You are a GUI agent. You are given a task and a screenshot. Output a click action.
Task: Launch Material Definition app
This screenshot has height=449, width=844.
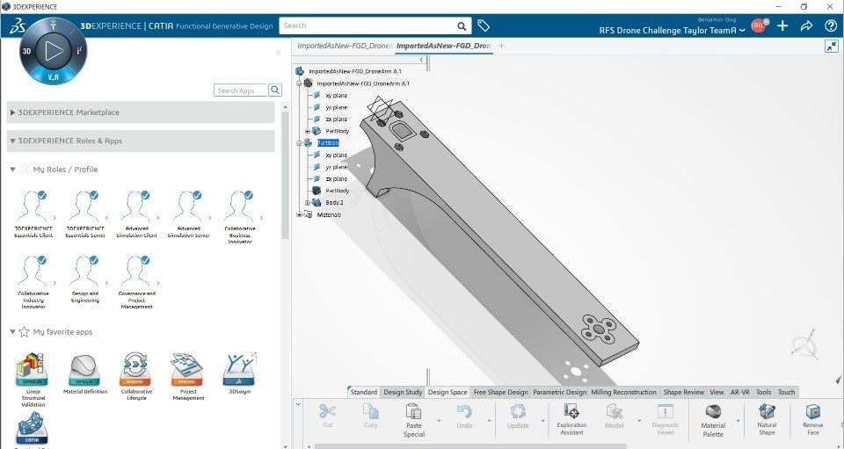tap(85, 373)
